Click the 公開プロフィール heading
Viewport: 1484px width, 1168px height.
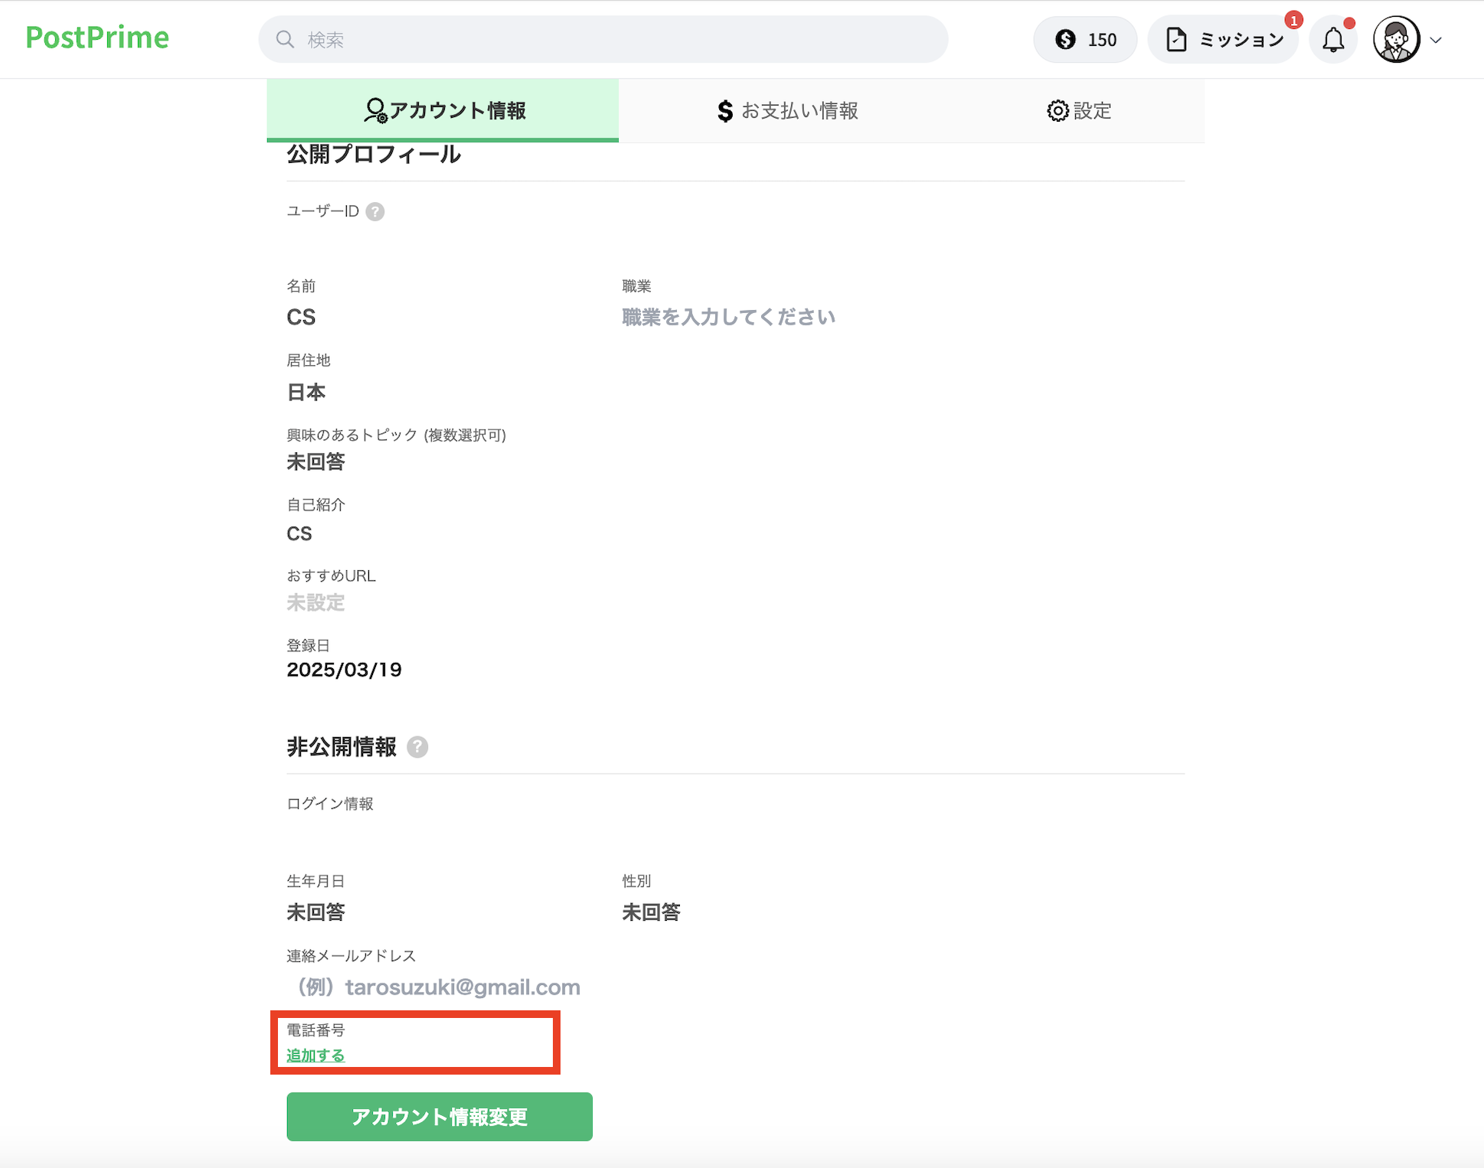pos(374,155)
